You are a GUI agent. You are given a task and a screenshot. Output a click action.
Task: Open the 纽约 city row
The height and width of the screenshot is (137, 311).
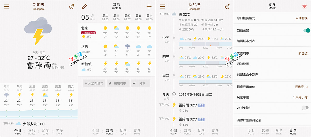pos(117,50)
